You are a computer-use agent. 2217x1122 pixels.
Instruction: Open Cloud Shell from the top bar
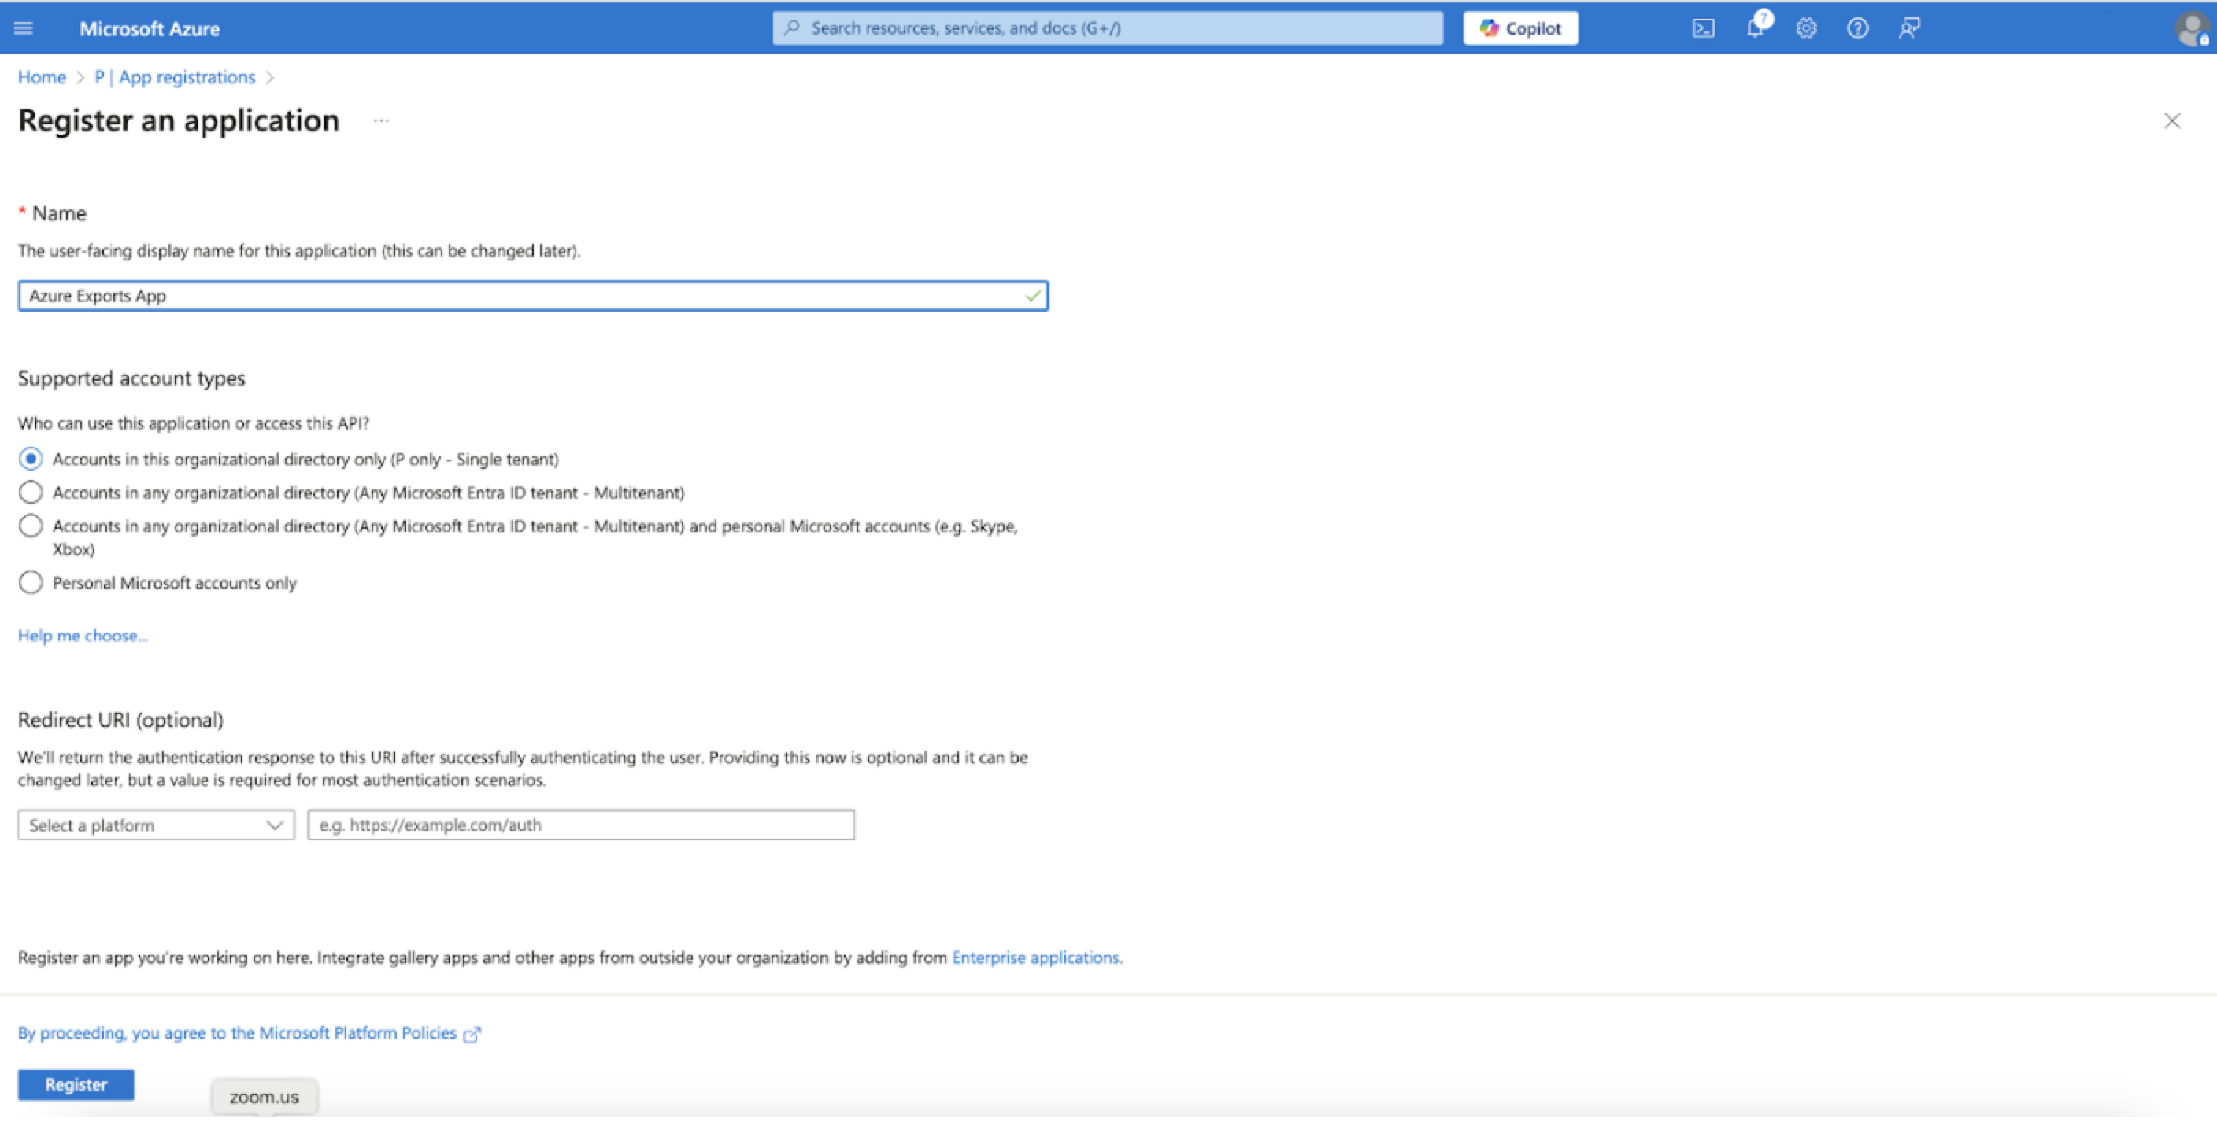pos(1702,28)
